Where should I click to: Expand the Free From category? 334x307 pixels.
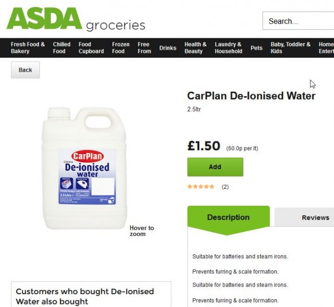pos(144,48)
